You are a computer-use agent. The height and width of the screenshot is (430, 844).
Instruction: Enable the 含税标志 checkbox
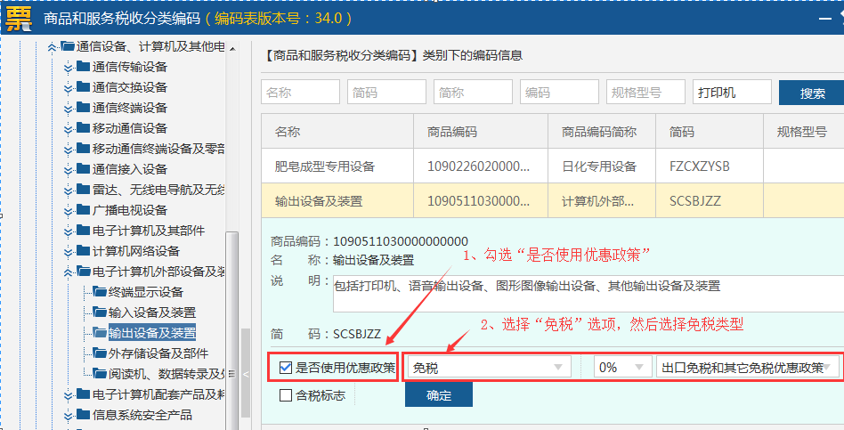tap(285, 395)
